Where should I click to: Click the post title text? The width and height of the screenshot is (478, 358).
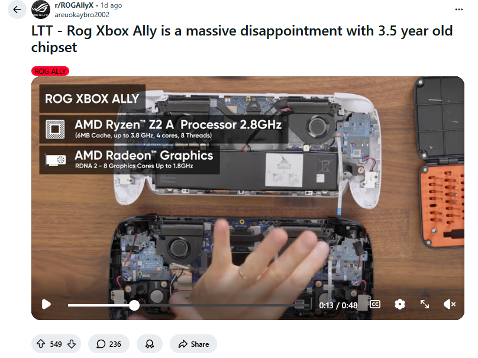coord(242,39)
